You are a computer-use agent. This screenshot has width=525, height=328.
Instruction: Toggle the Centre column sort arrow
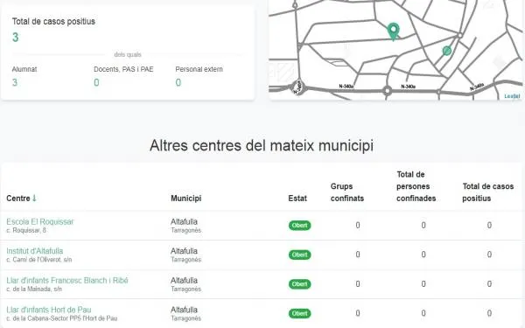[x=34, y=199]
